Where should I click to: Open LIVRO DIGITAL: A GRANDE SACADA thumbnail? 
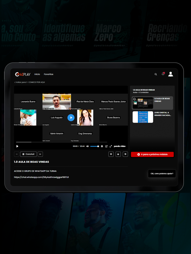(x=143, y=117)
